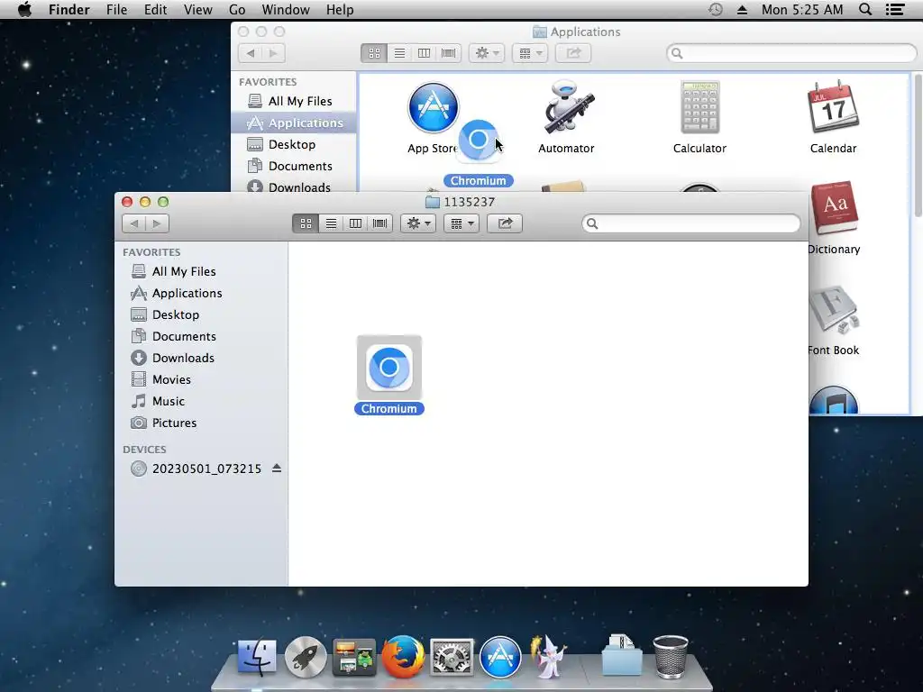Viewport: 923px width, 692px height.
Task: Select Applications in Applications window sidebar
Action: (x=295, y=123)
